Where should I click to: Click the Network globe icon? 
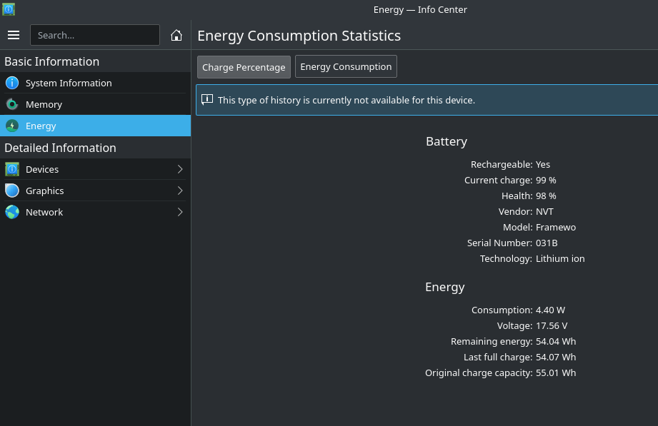click(12, 212)
